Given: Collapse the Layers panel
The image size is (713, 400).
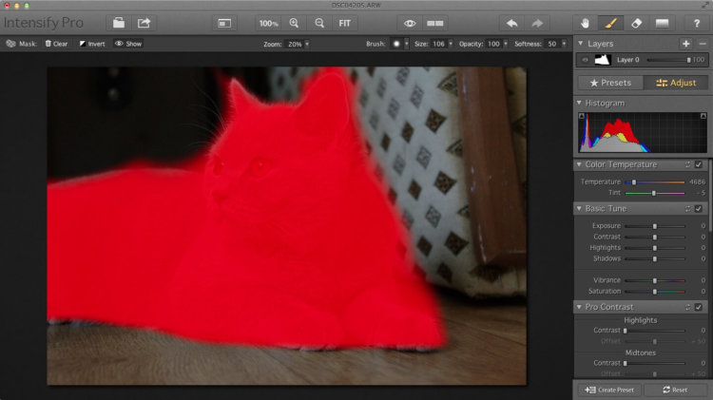Looking at the screenshot, I should [x=580, y=44].
